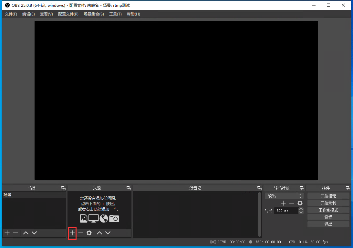353x248 pixels.
Task: Click the 30.00 fps status text
Action: pos(319,242)
